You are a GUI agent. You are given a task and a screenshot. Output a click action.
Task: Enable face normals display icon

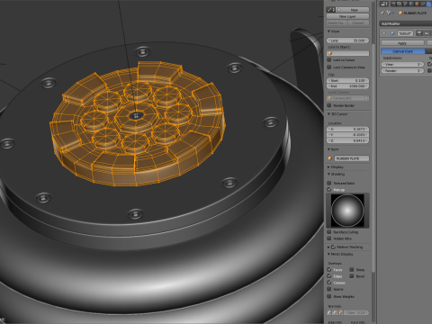340,312
